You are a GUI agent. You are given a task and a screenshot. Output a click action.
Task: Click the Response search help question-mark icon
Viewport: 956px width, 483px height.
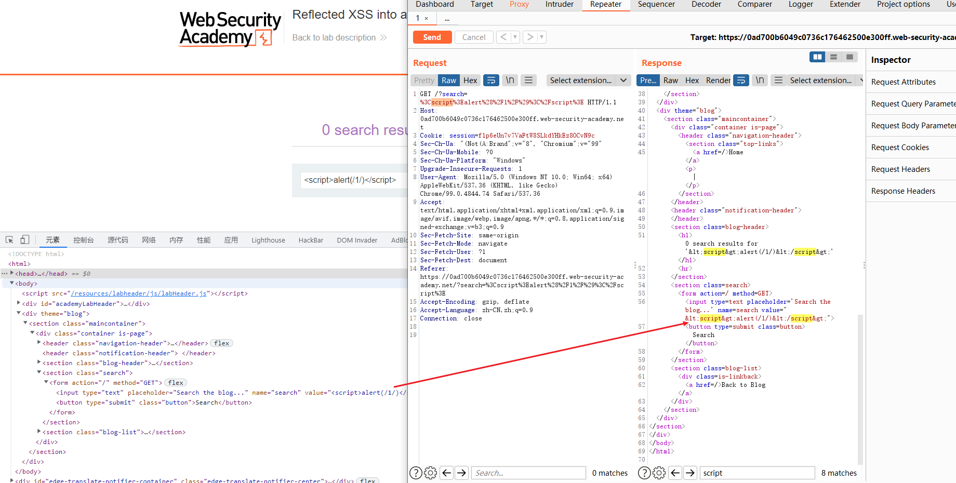[644, 473]
